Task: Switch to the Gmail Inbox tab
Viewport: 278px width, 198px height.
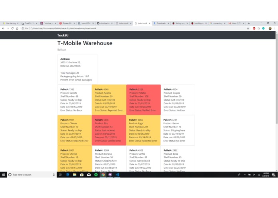Action: click(x=236, y=23)
